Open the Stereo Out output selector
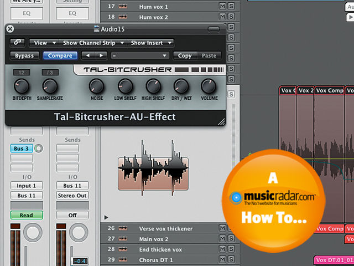Screen dimensions: 354x266 72,196
